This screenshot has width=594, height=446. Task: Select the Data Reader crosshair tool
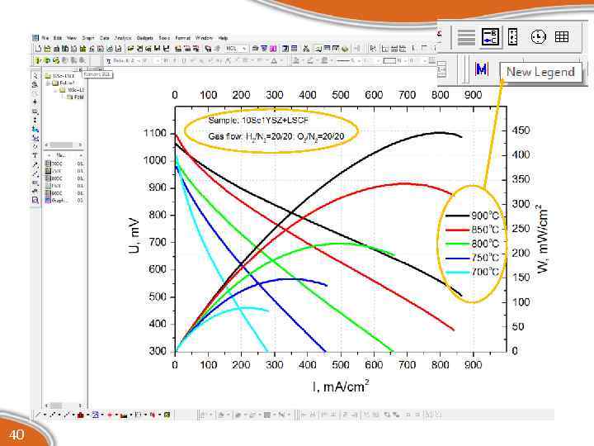click(35, 102)
